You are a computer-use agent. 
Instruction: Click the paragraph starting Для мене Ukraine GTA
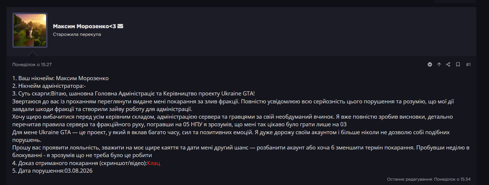231,136
